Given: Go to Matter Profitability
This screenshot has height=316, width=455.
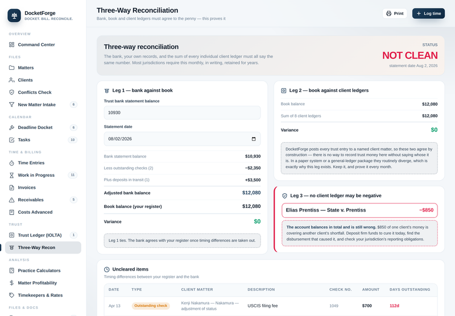Looking at the screenshot, I should click(x=43, y=283).
